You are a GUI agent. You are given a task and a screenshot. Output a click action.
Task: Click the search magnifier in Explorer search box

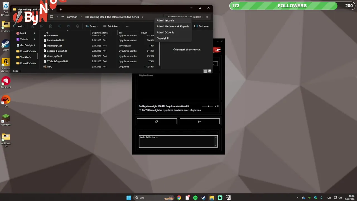pos(207,17)
